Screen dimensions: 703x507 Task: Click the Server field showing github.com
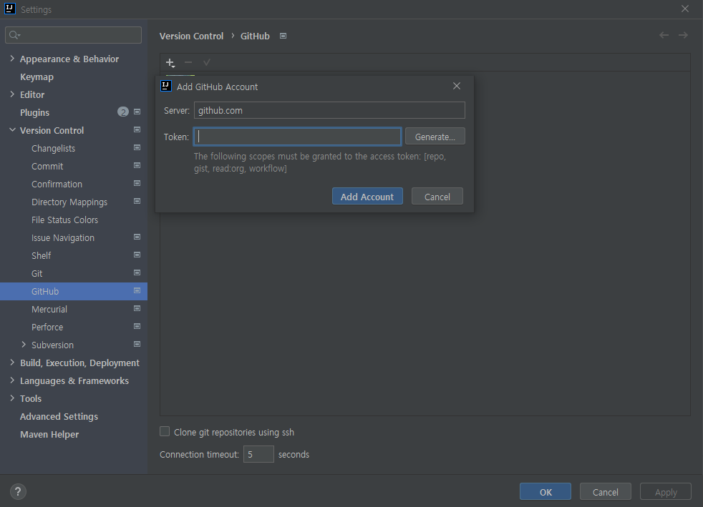point(329,110)
